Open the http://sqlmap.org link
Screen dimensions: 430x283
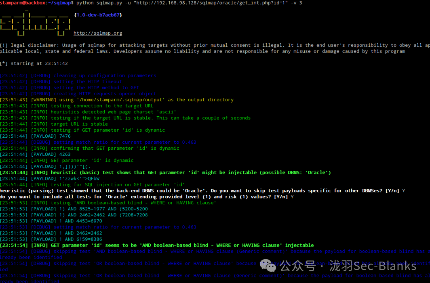pos(98,33)
